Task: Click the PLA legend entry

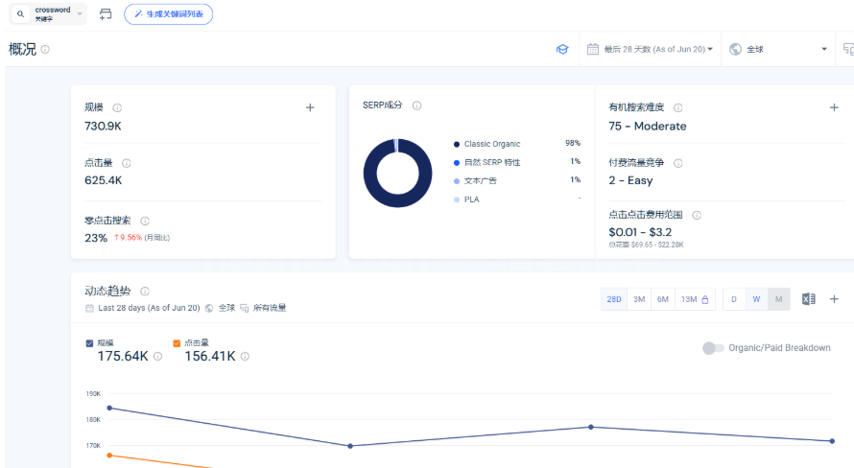Action: click(x=466, y=199)
